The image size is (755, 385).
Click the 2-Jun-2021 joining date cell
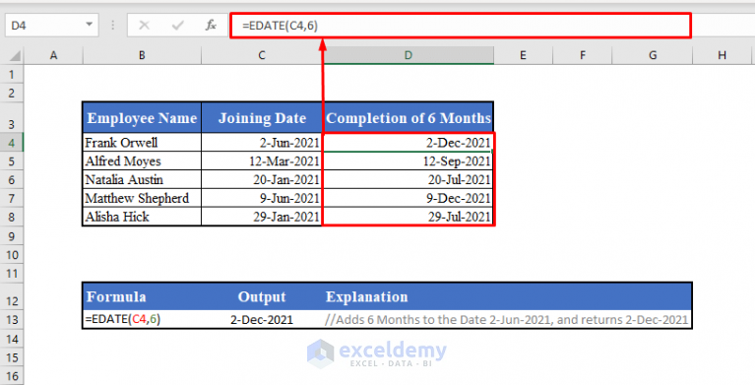pos(262,143)
